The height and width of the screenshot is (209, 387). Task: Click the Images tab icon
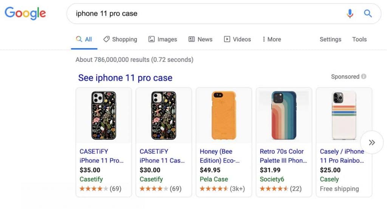pyautogui.click(x=152, y=39)
